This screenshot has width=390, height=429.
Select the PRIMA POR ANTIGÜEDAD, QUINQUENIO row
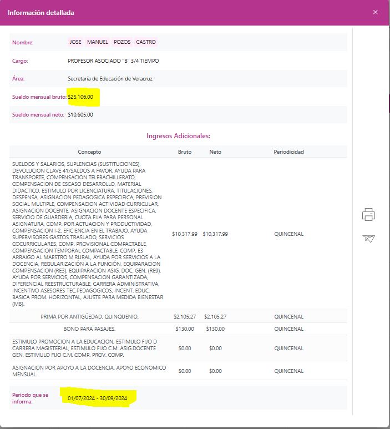[89, 317]
